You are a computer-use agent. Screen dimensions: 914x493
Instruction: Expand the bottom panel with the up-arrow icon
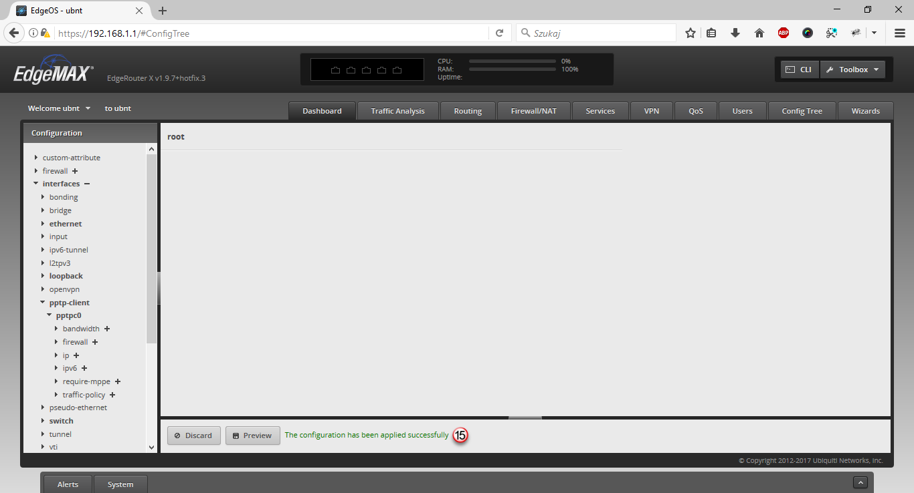(861, 482)
